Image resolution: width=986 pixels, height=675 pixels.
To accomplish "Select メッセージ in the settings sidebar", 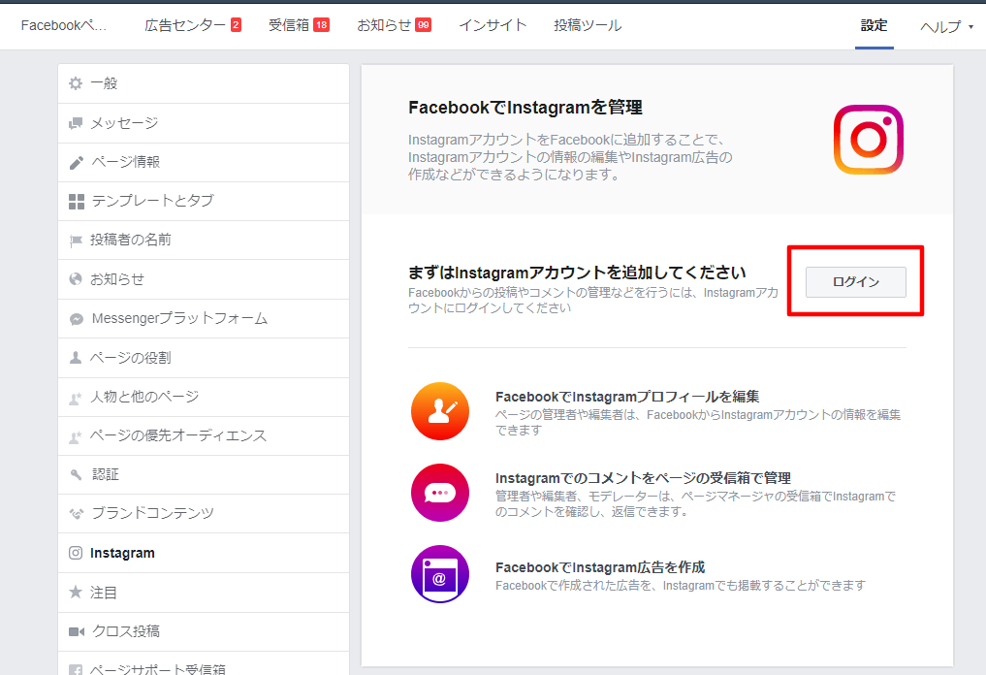I will [204, 123].
